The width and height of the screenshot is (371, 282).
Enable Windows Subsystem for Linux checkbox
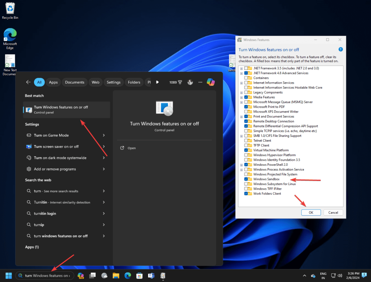[x=246, y=184]
